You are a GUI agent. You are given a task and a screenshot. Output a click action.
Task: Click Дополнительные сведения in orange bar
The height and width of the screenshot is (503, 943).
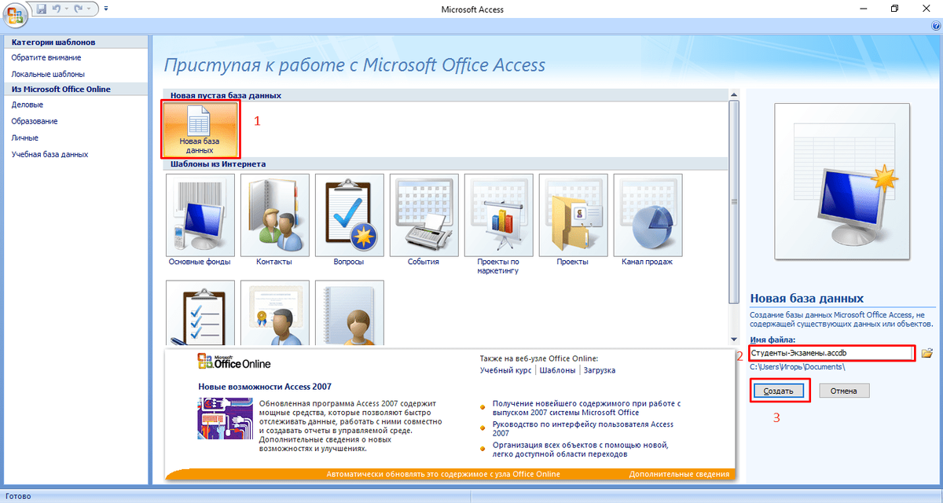679,474
